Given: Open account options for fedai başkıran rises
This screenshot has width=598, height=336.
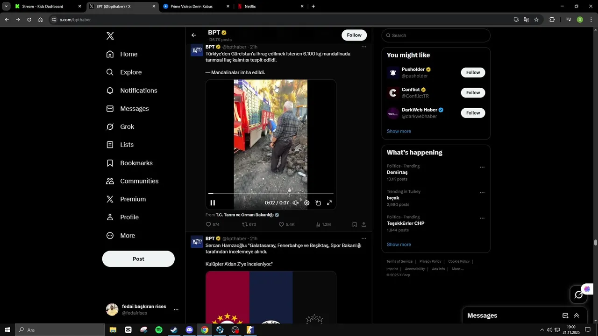Looking at the screenshot, I should pyautogui.click(x=176, y=310).
